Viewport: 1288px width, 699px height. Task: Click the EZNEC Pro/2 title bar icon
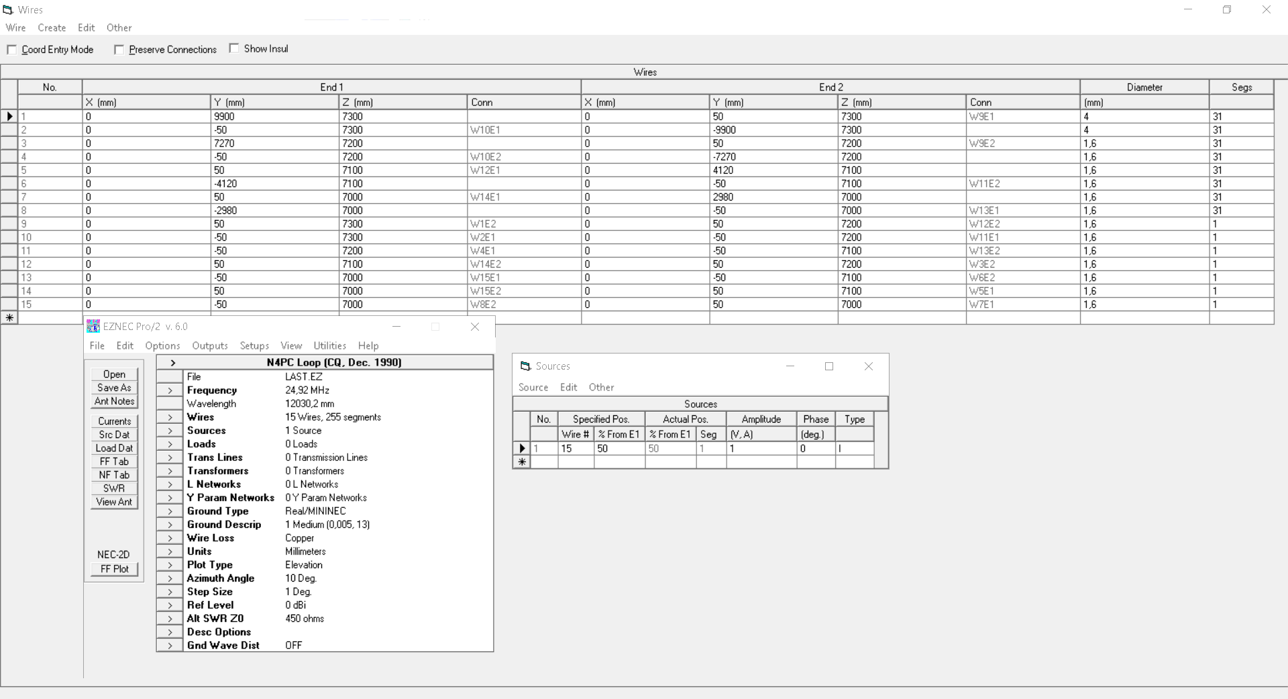(x=93, y=327)
